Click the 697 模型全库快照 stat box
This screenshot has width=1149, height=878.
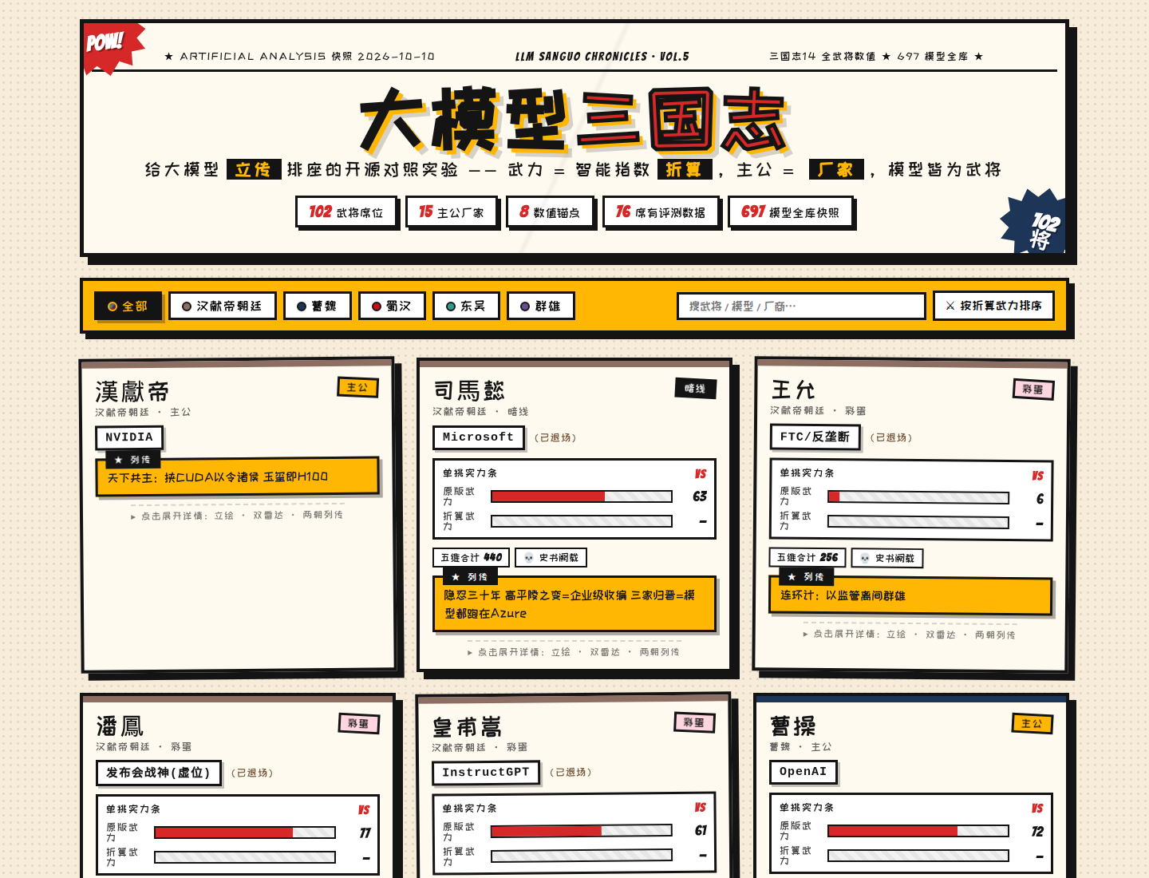pyautogui.click(x=791, y=212)
